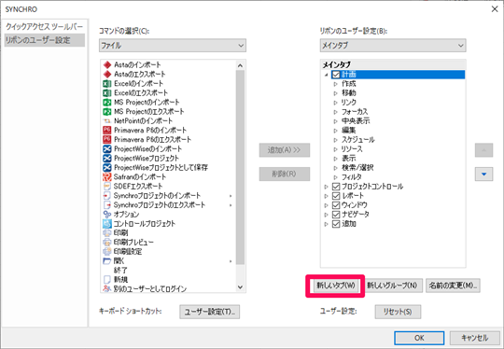Screen dimensions: 504x349
Task: Click the ProjectWiseプロジェクト icon
Action: tap(107, 159)
